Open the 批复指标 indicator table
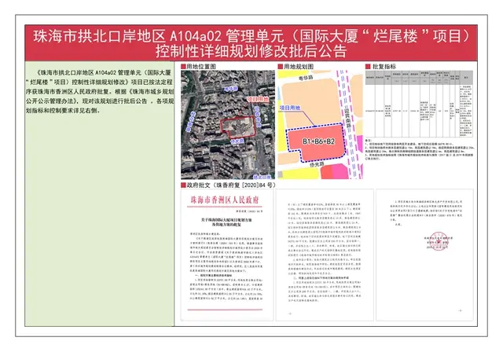 click(419, 104)
